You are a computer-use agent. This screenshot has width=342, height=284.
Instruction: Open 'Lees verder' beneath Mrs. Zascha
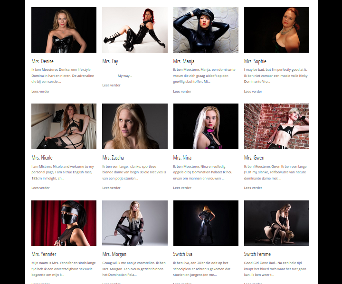tap(112, 188)
